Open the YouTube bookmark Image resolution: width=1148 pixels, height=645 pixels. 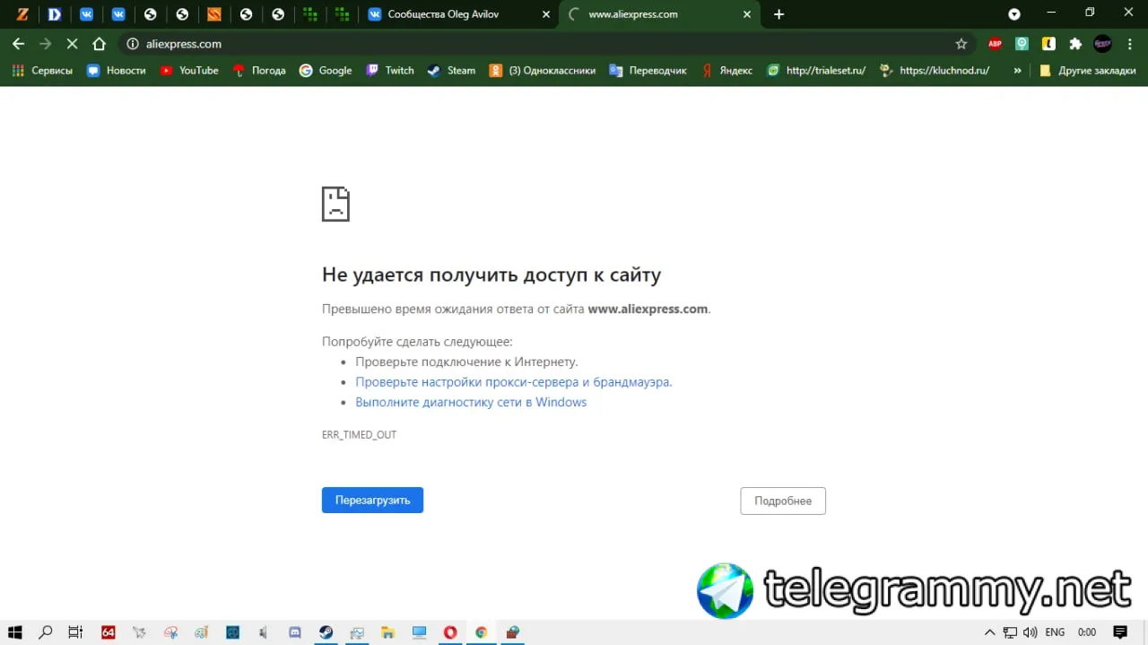(189, 70)
